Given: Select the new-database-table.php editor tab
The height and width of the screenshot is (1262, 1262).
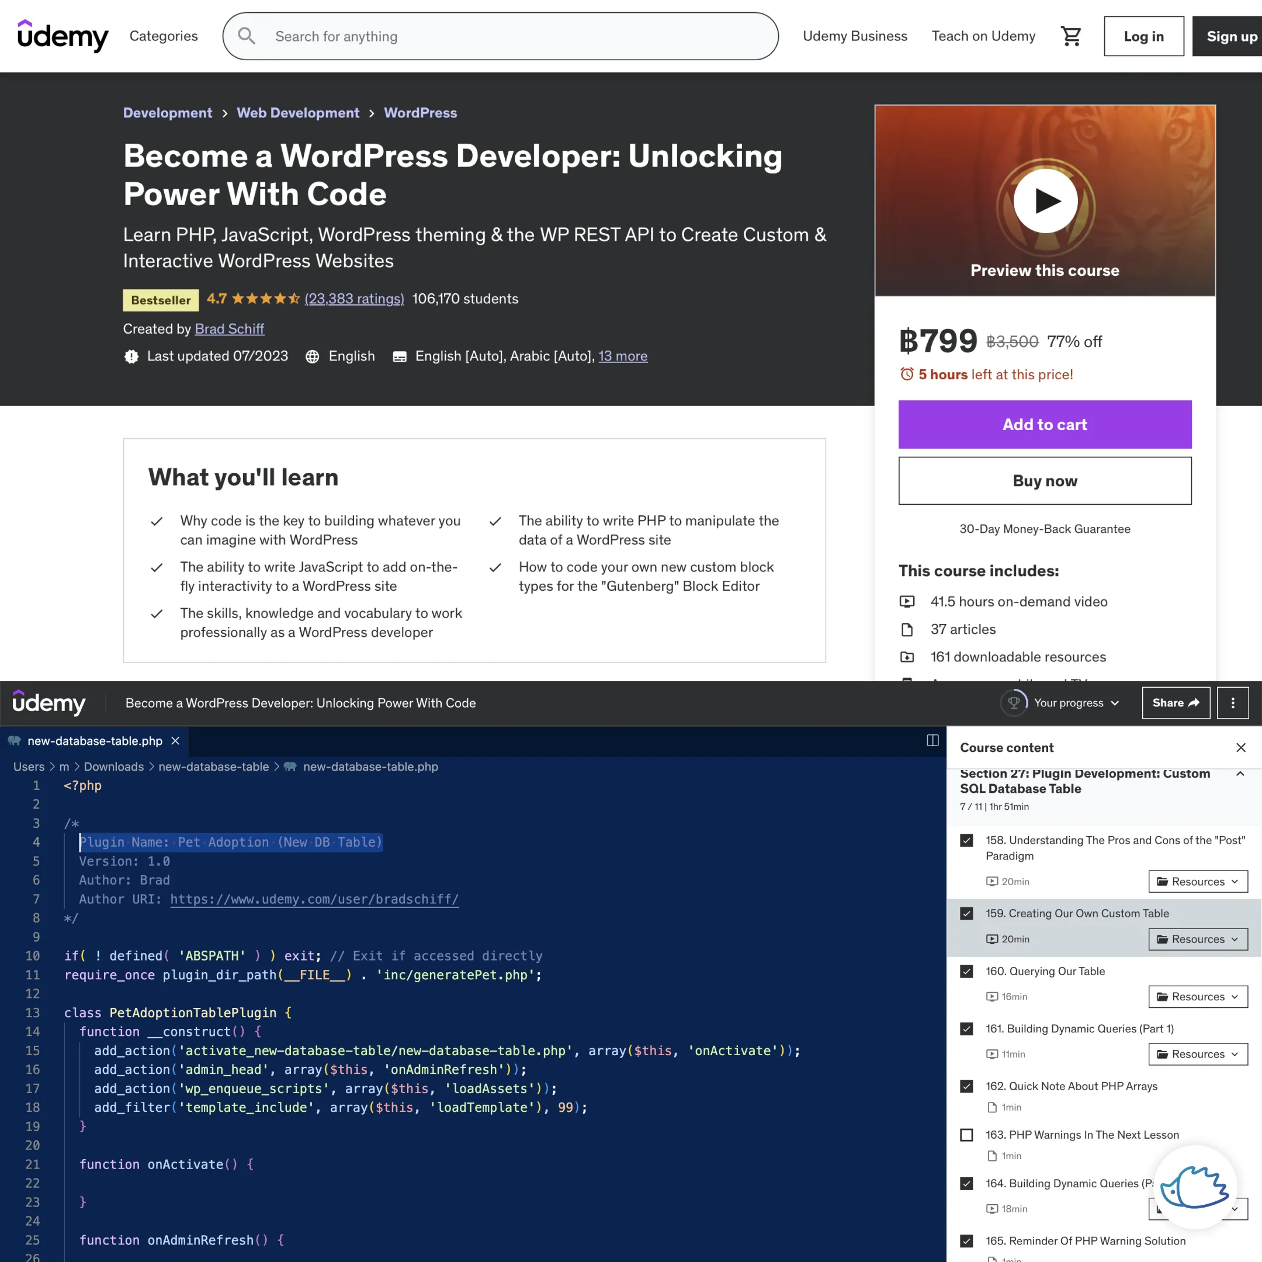Looking at the screenshot, I should pyautogui.click(x=95, y=741).
